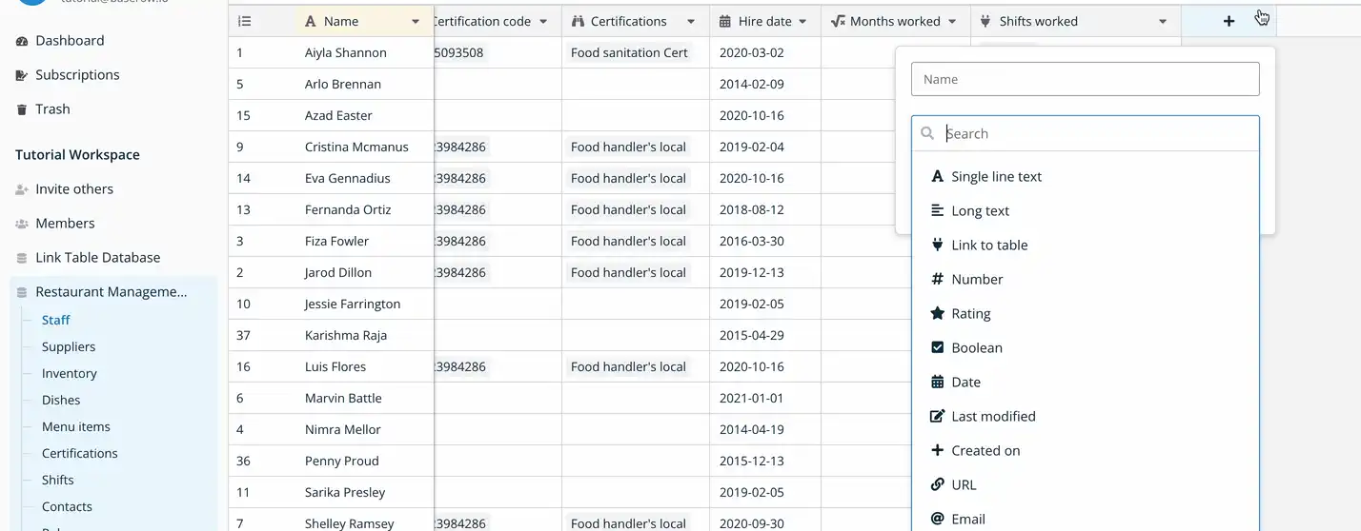Image resolution: width=1361 pixels, height=531 pixels.
Task: Click the Trash bin icon
Action: coord(22,109)
